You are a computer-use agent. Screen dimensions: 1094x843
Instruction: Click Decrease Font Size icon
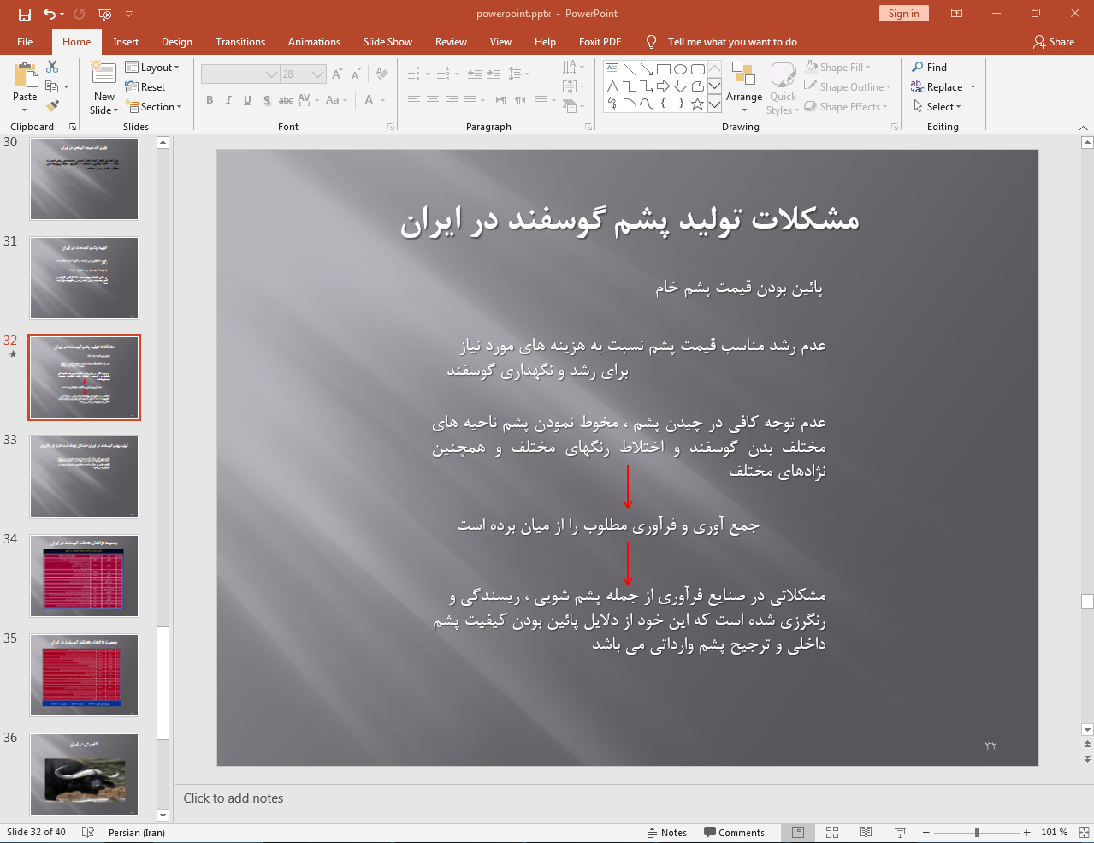click(x=356, y=74)
